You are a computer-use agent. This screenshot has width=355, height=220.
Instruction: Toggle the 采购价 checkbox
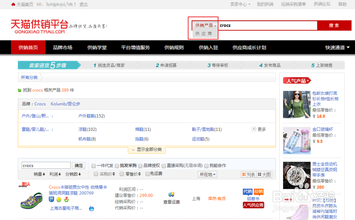96,174
